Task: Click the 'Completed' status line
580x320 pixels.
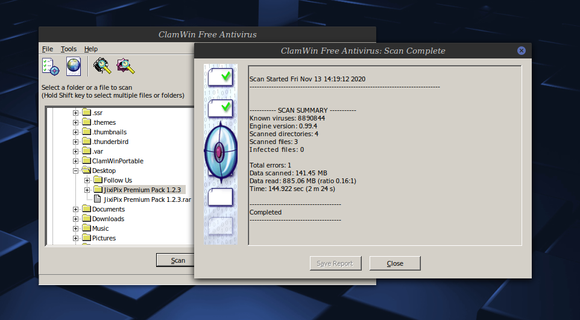Action: tap(265, 212)
